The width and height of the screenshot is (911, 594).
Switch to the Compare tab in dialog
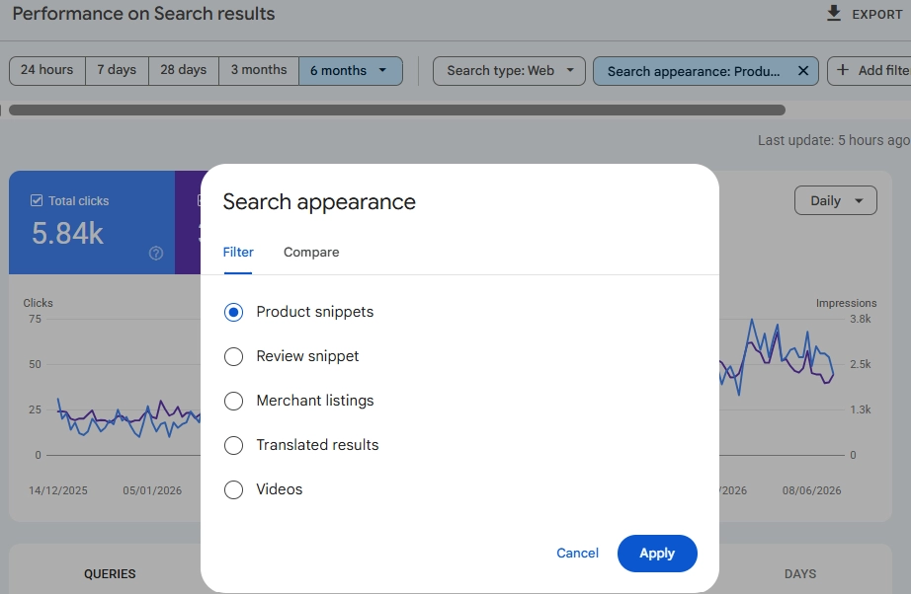click(x=311, y=253)
